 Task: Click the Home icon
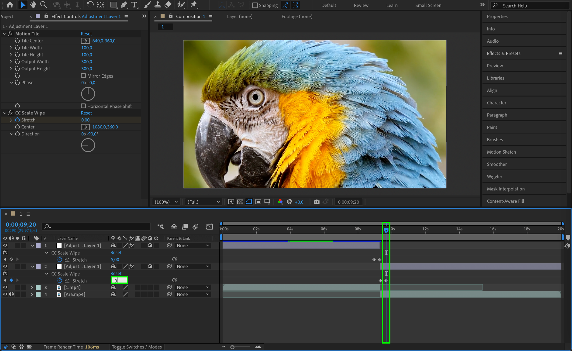[10, 5]
